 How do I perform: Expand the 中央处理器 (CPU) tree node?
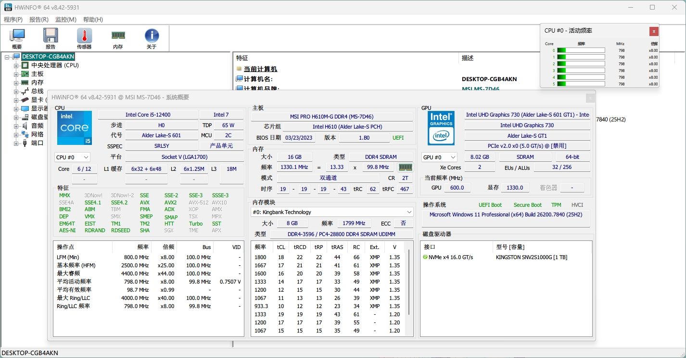click(16, 66)
